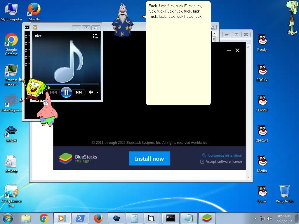Open the Mozilla Firefox desktop shortcut
Viewport: 299px width, 224px height.
[x=34, y=12]
